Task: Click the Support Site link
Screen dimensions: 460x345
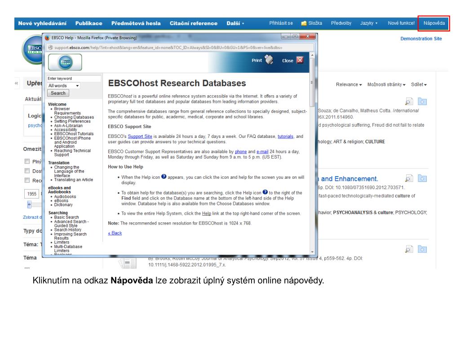Action: click(140, 137)
